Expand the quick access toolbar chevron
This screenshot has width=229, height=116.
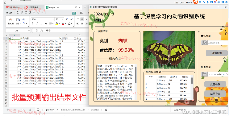click(42, 13)
